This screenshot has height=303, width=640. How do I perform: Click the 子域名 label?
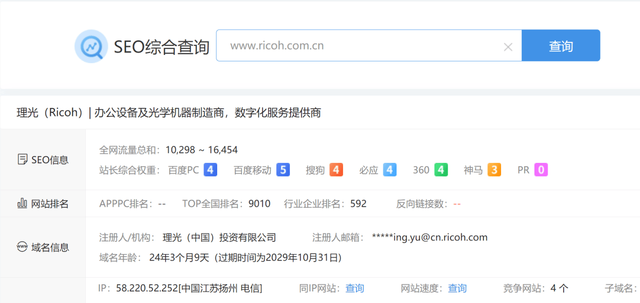(x=620, y=288)
